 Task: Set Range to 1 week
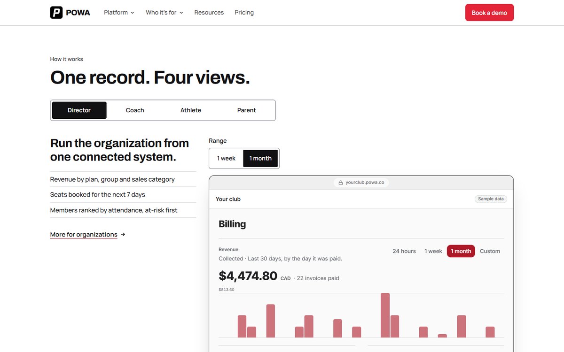click(226, 159)
